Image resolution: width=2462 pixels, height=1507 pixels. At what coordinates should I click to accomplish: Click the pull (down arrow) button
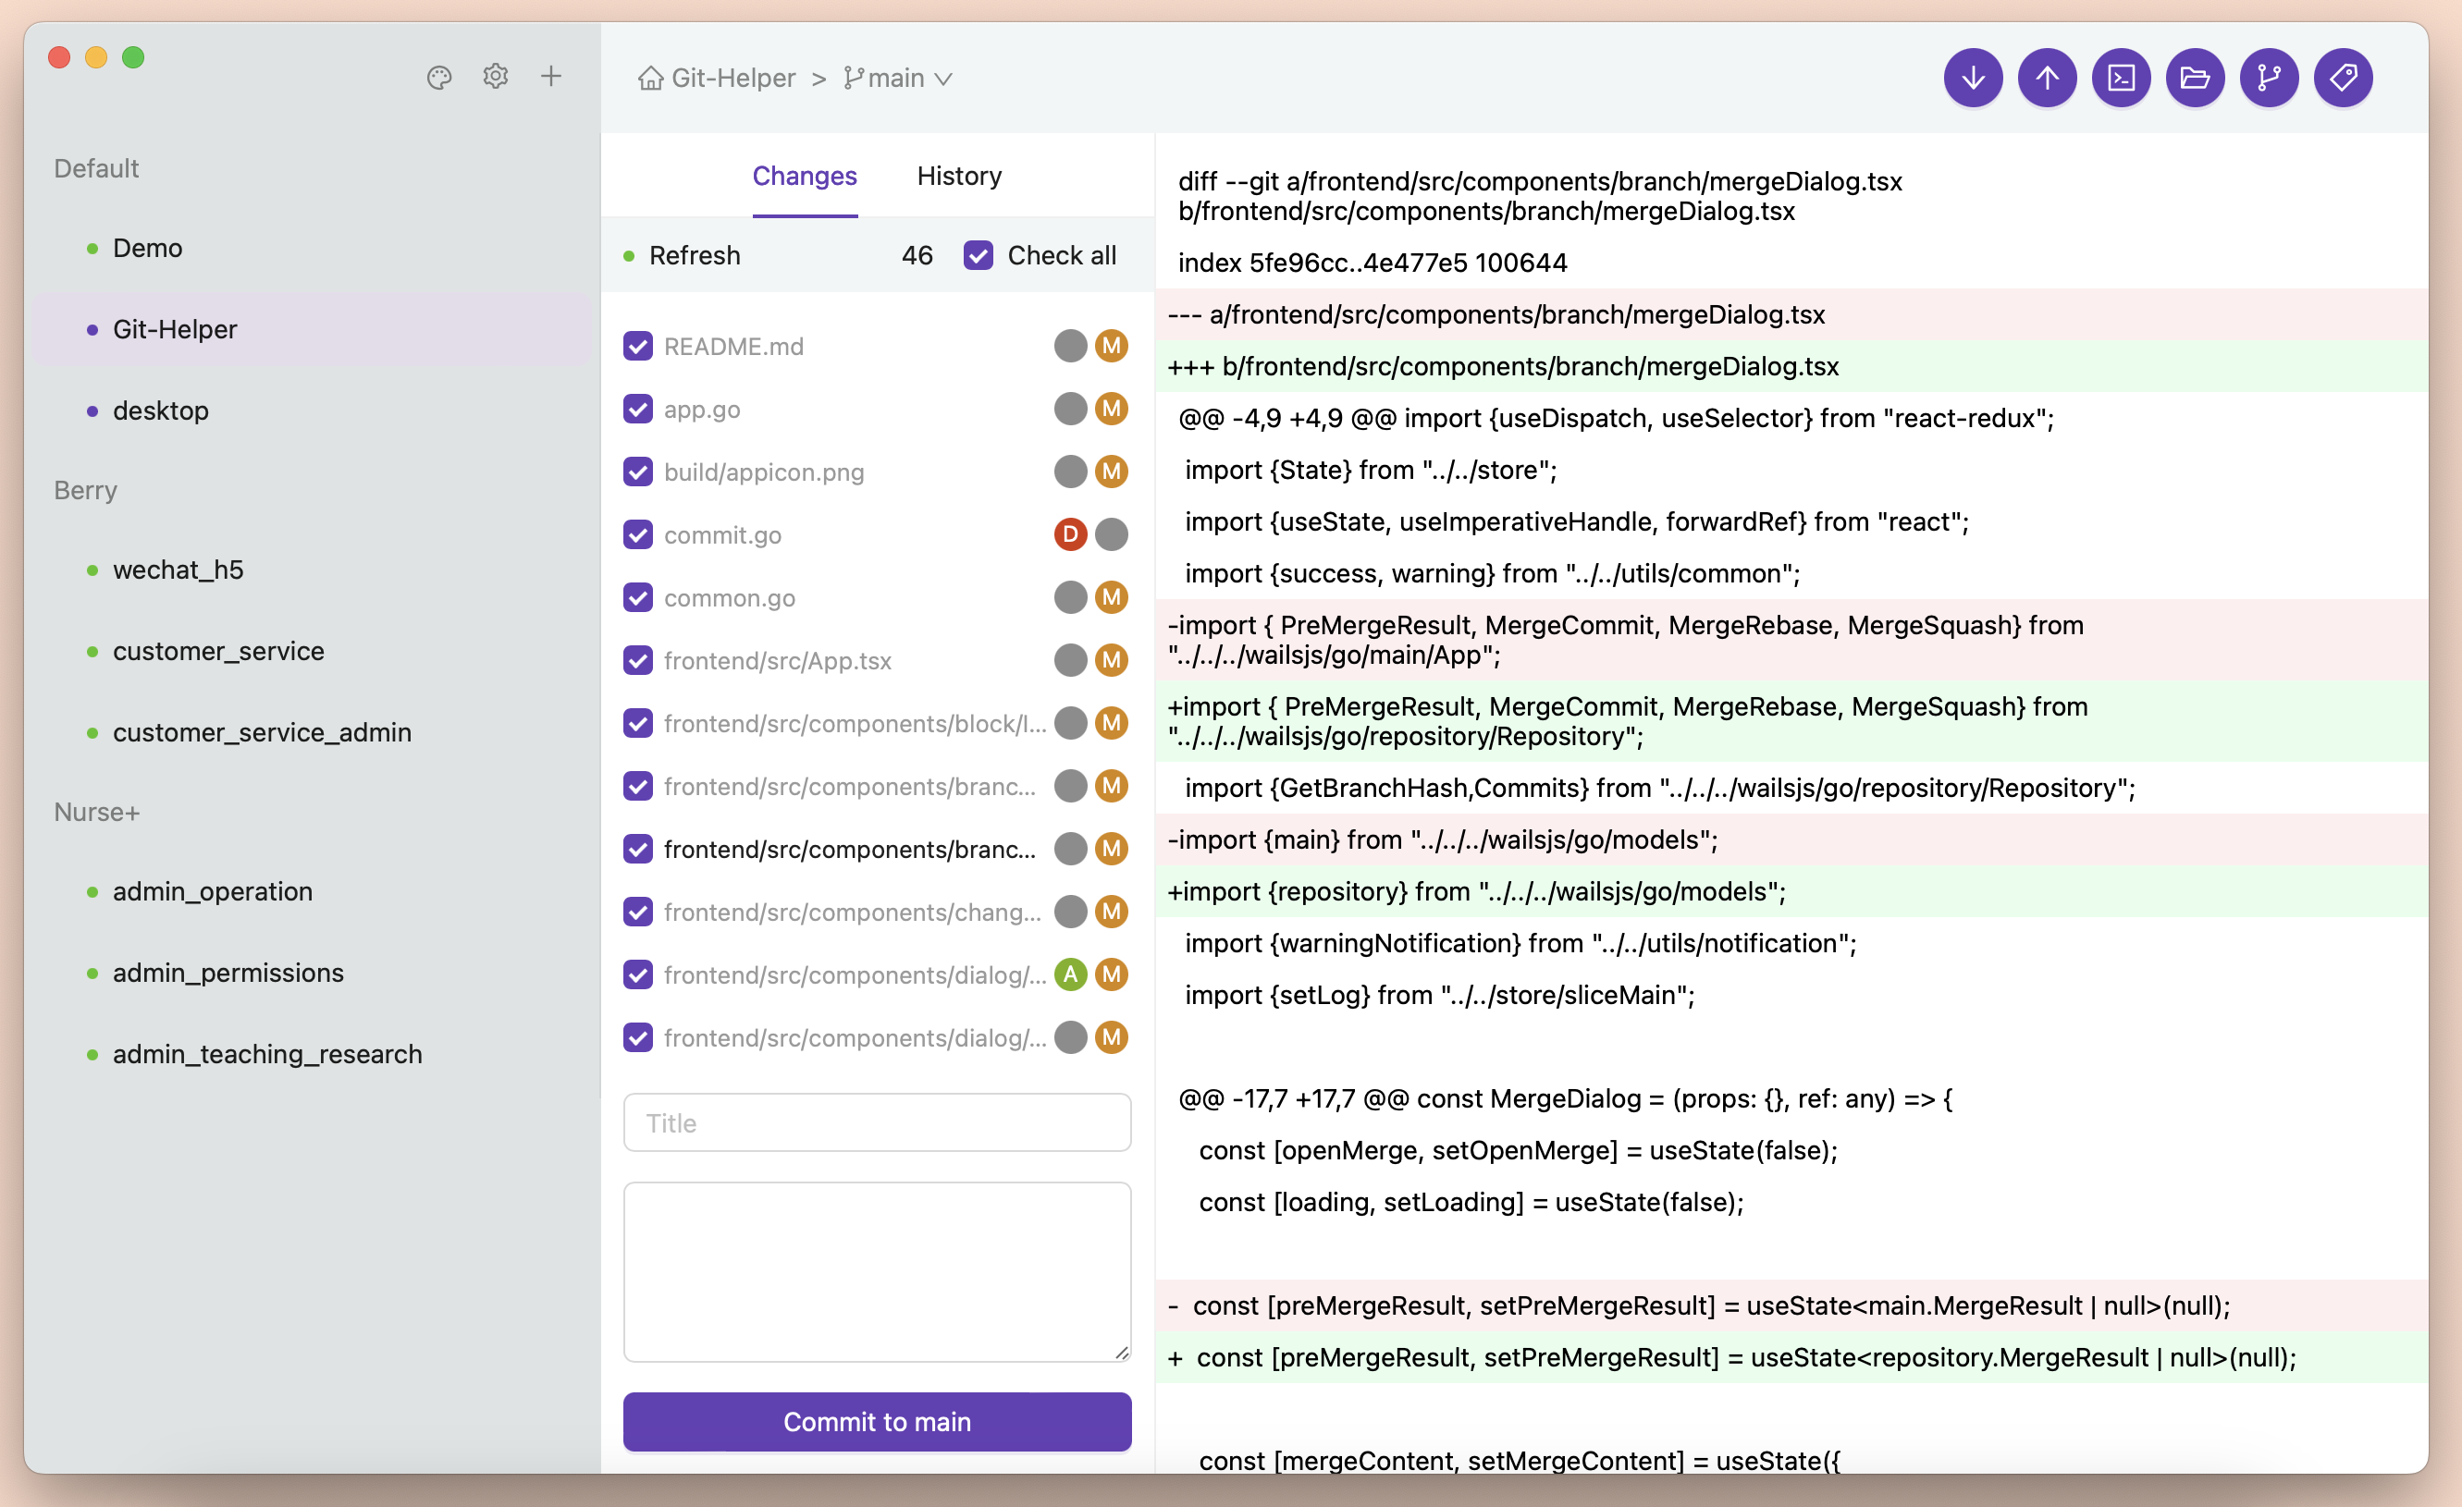click(1973, 78)
